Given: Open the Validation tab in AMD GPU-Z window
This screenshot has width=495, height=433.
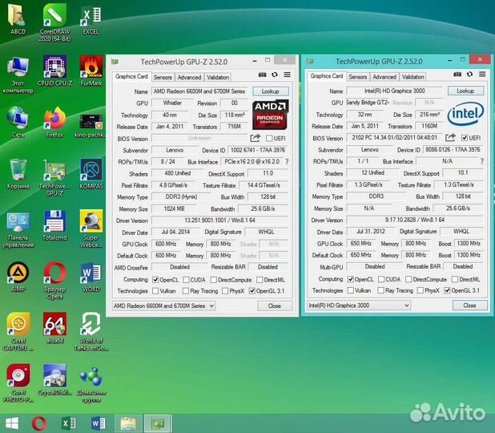Looking at the screenshot, I should point(218,78).
